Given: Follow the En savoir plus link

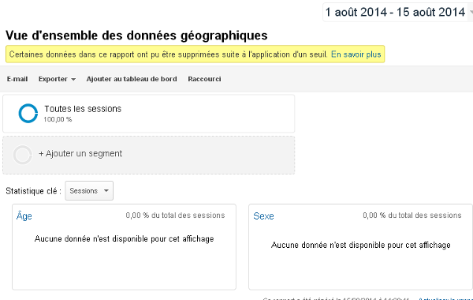Looking at the screenshot, I should coord(356,54).
